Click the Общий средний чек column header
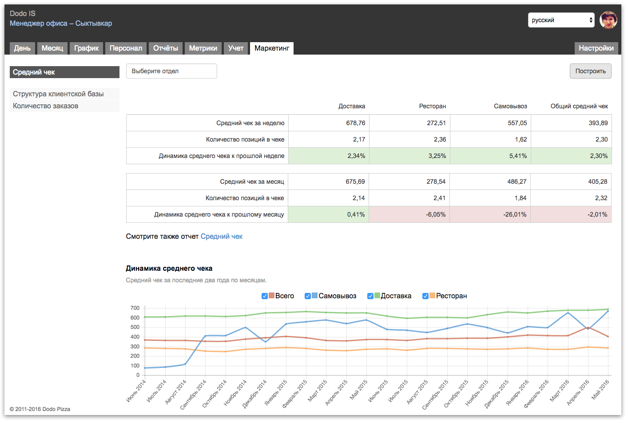628x423 pixels. tap(579, 106)
